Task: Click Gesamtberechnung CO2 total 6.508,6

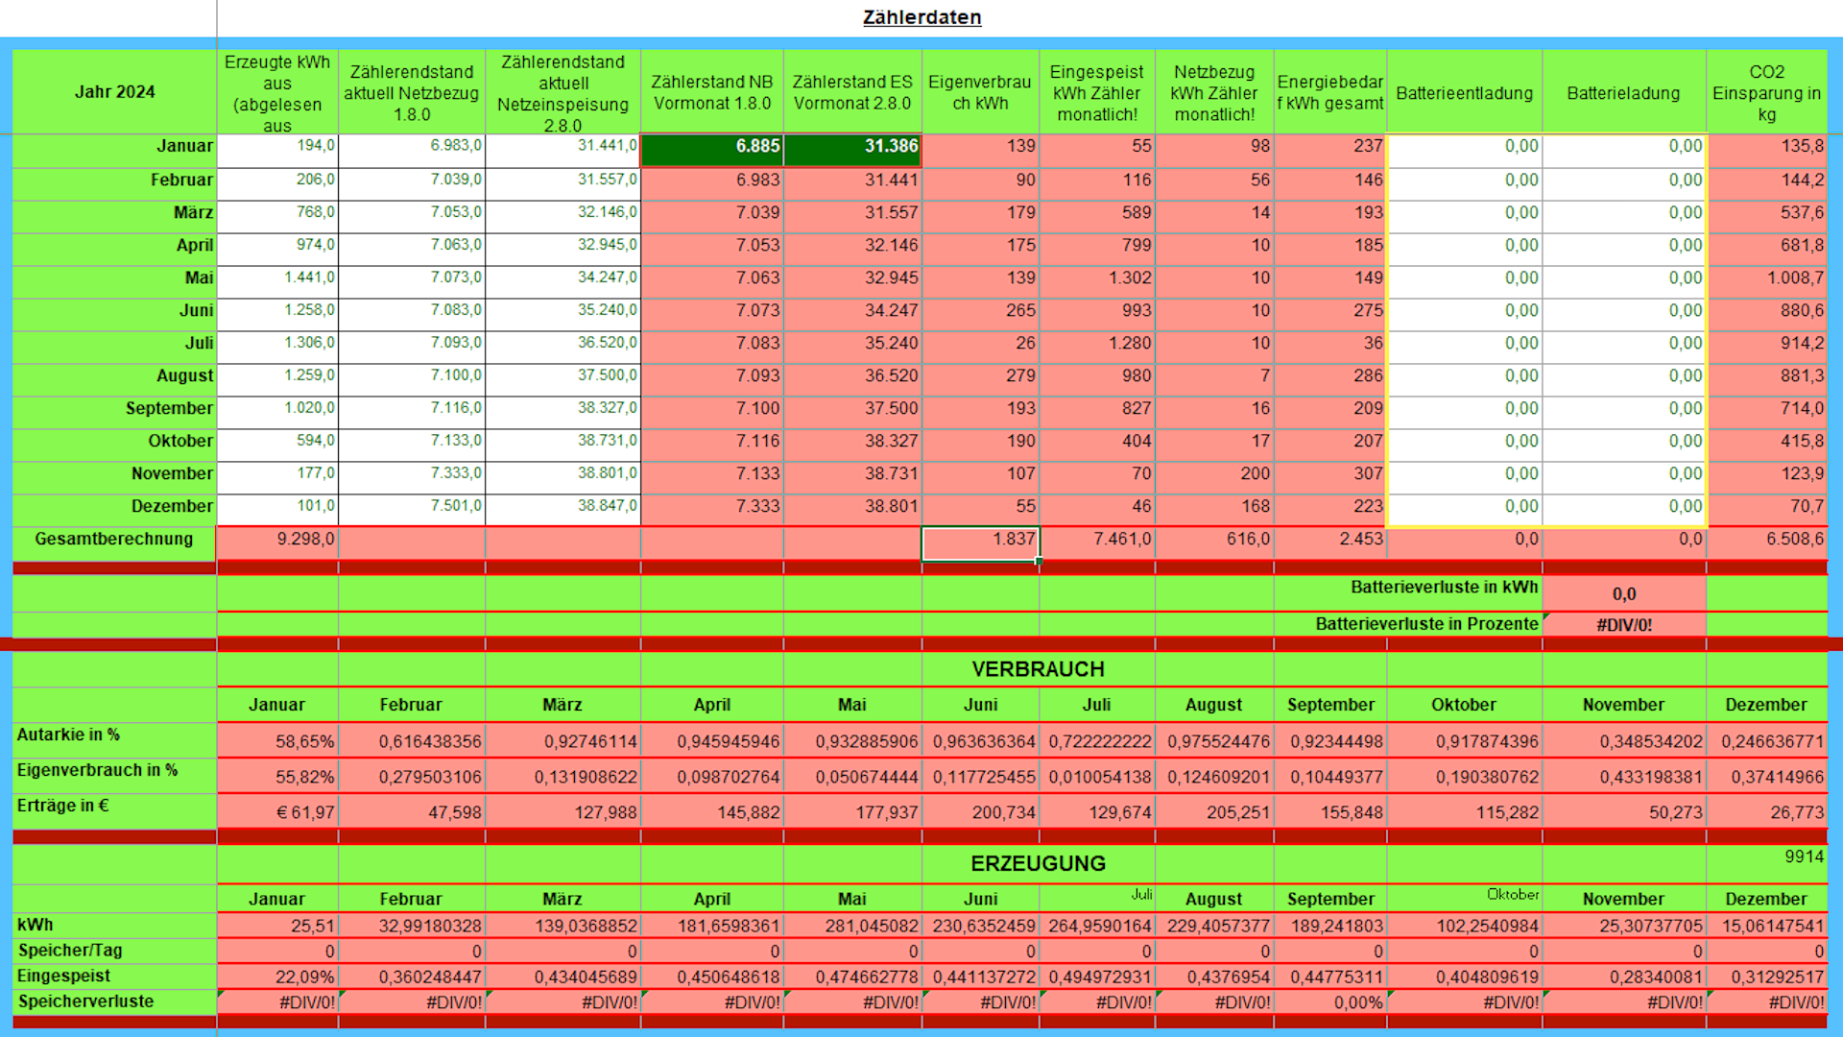Action: [1766, 540]
